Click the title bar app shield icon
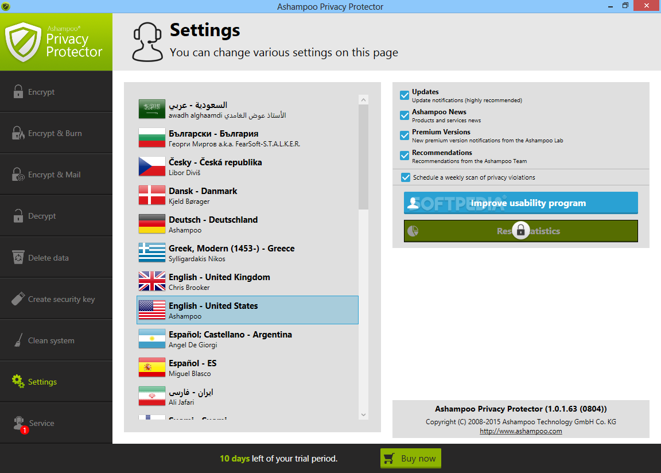Viewport: 661px width, 473px height. coord(6,6)
